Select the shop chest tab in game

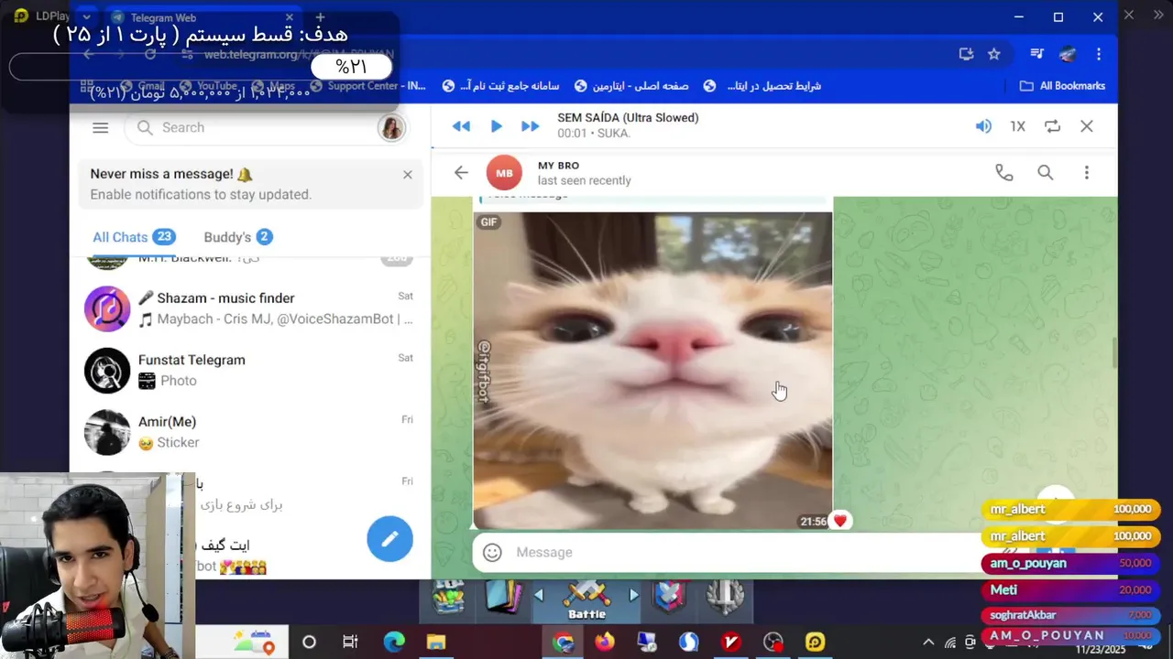click(x=449, y=598)
